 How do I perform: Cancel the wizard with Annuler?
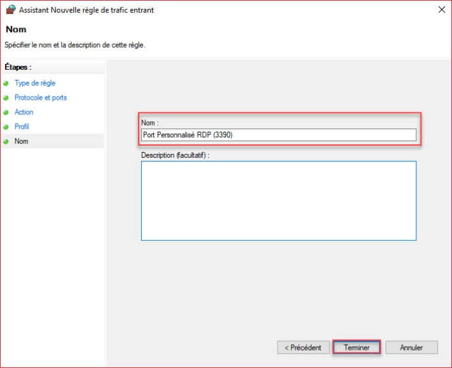412,347
